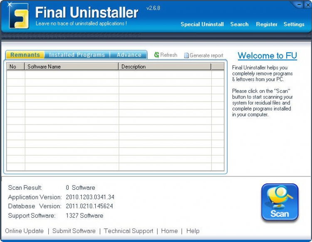Open the Installed Programs tab

point(77,55)
